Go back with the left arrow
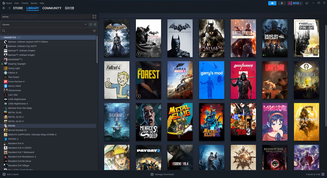This screenshot has height=178, width=327. pos(4,8)
